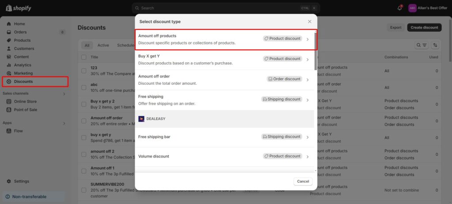Open Buy X get Y chevron arrow
Viewport: 452px width, 204px height.
point(308,60)
